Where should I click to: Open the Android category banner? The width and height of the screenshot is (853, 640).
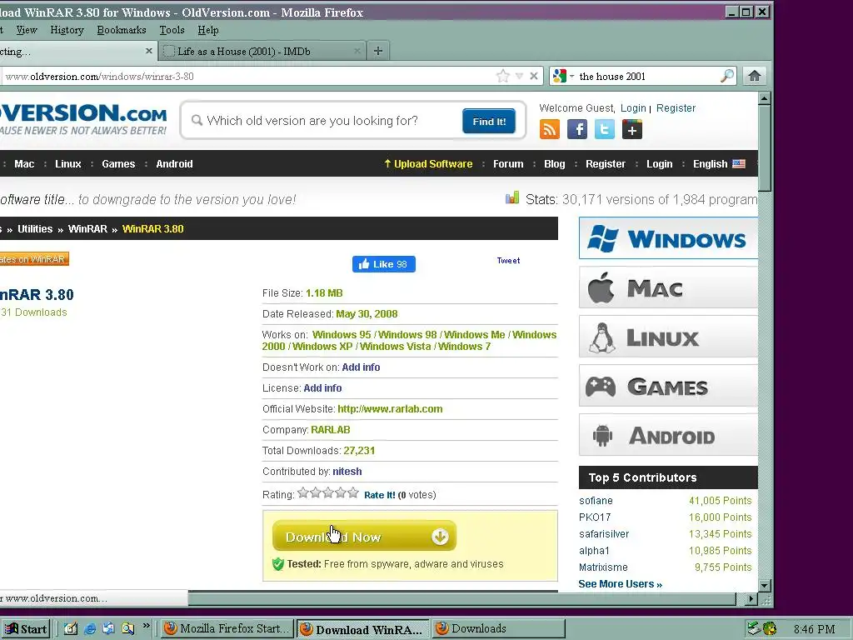point(668,435)
